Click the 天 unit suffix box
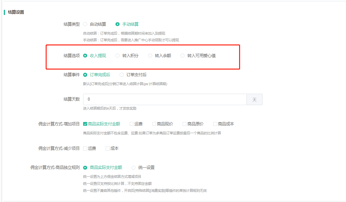Viewport: 346px width, 202px height. click(254, 99)
